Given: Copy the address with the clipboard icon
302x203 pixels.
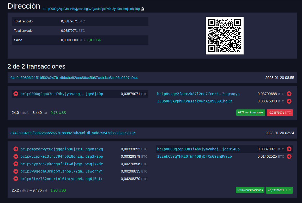Looking at the screenshot, I should [x=143, y=9].
